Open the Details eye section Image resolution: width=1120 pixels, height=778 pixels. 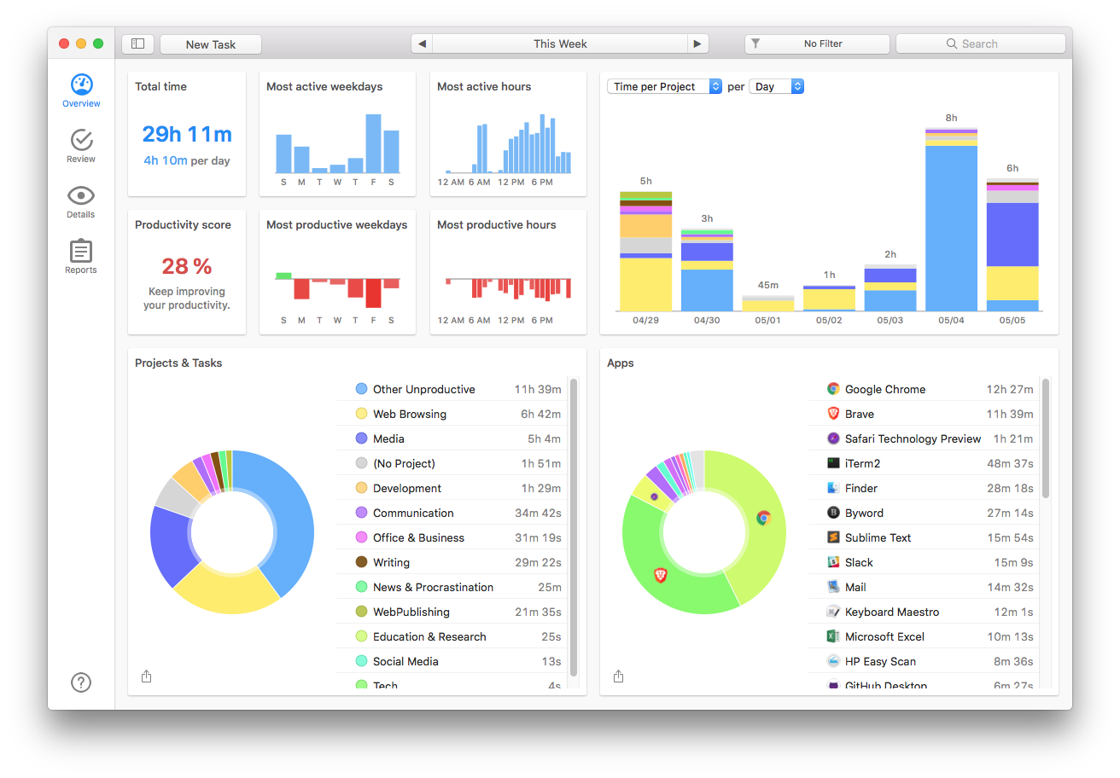[81, 202]
